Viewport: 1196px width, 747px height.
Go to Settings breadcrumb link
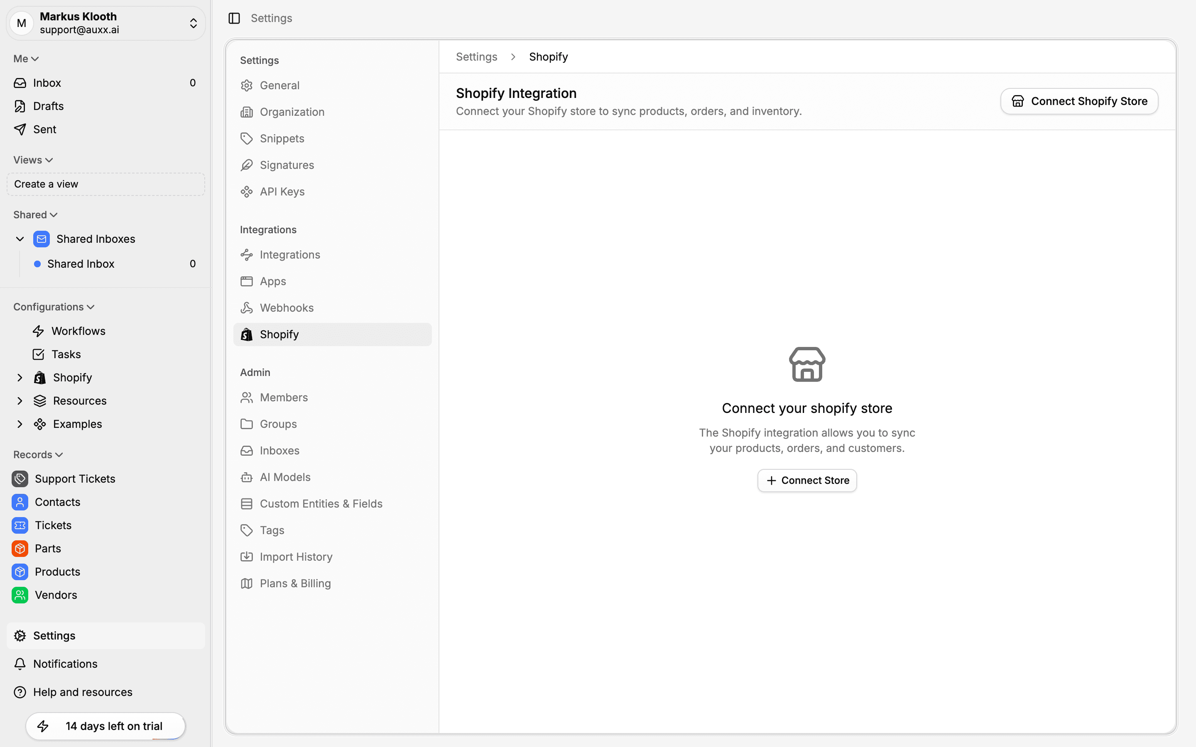click(476, 57)
